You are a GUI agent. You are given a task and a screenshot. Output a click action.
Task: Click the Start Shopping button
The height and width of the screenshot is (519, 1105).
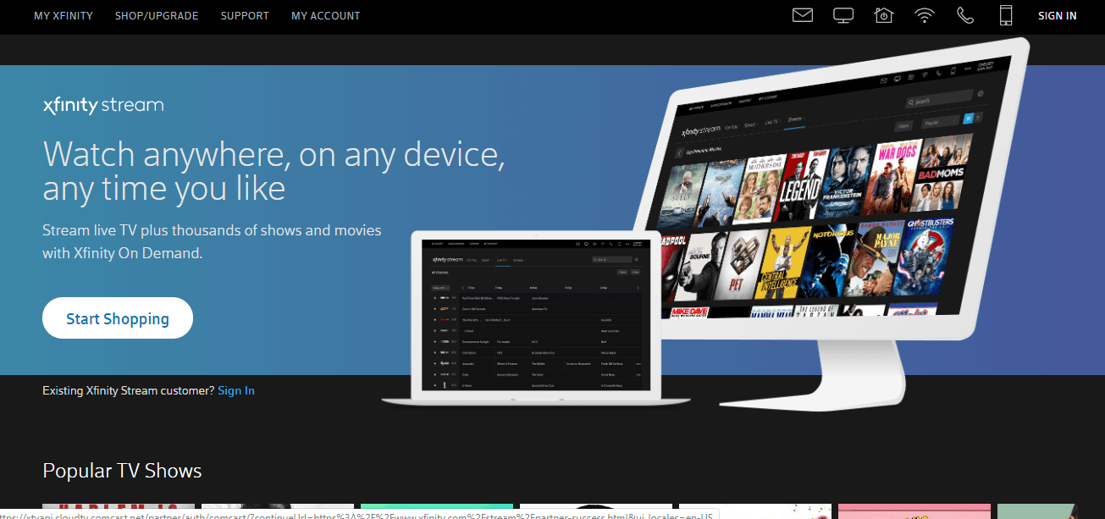click(x=118, y=318)
